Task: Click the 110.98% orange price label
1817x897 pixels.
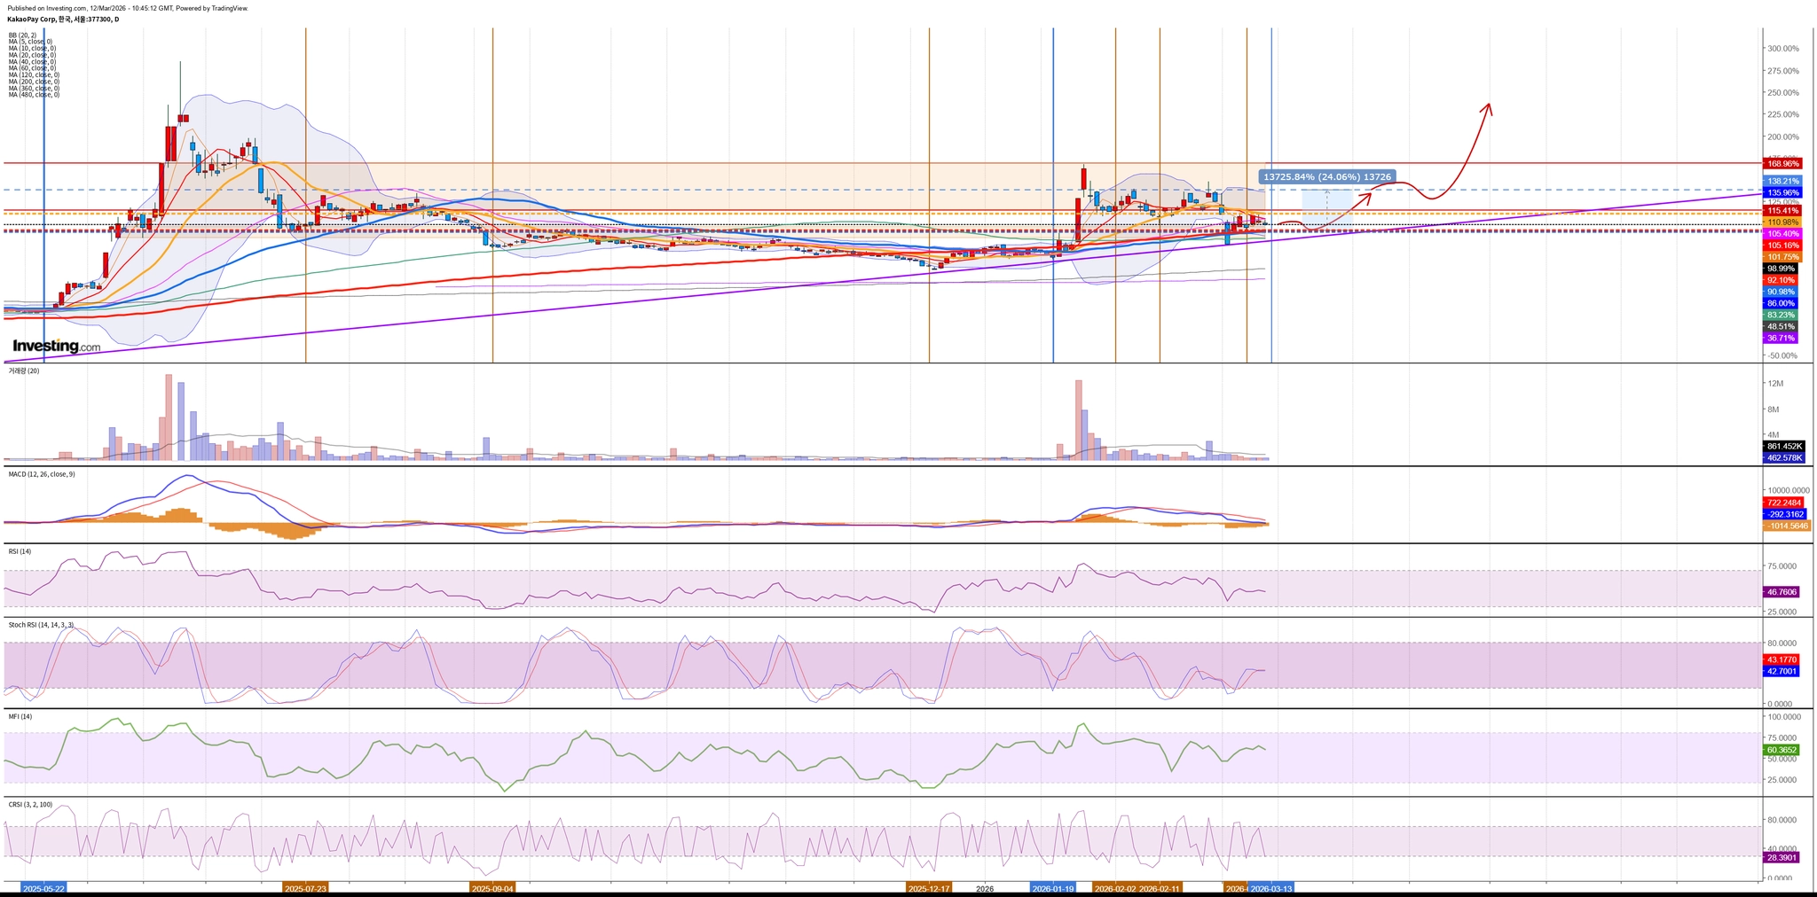Action: point(1782,222)
